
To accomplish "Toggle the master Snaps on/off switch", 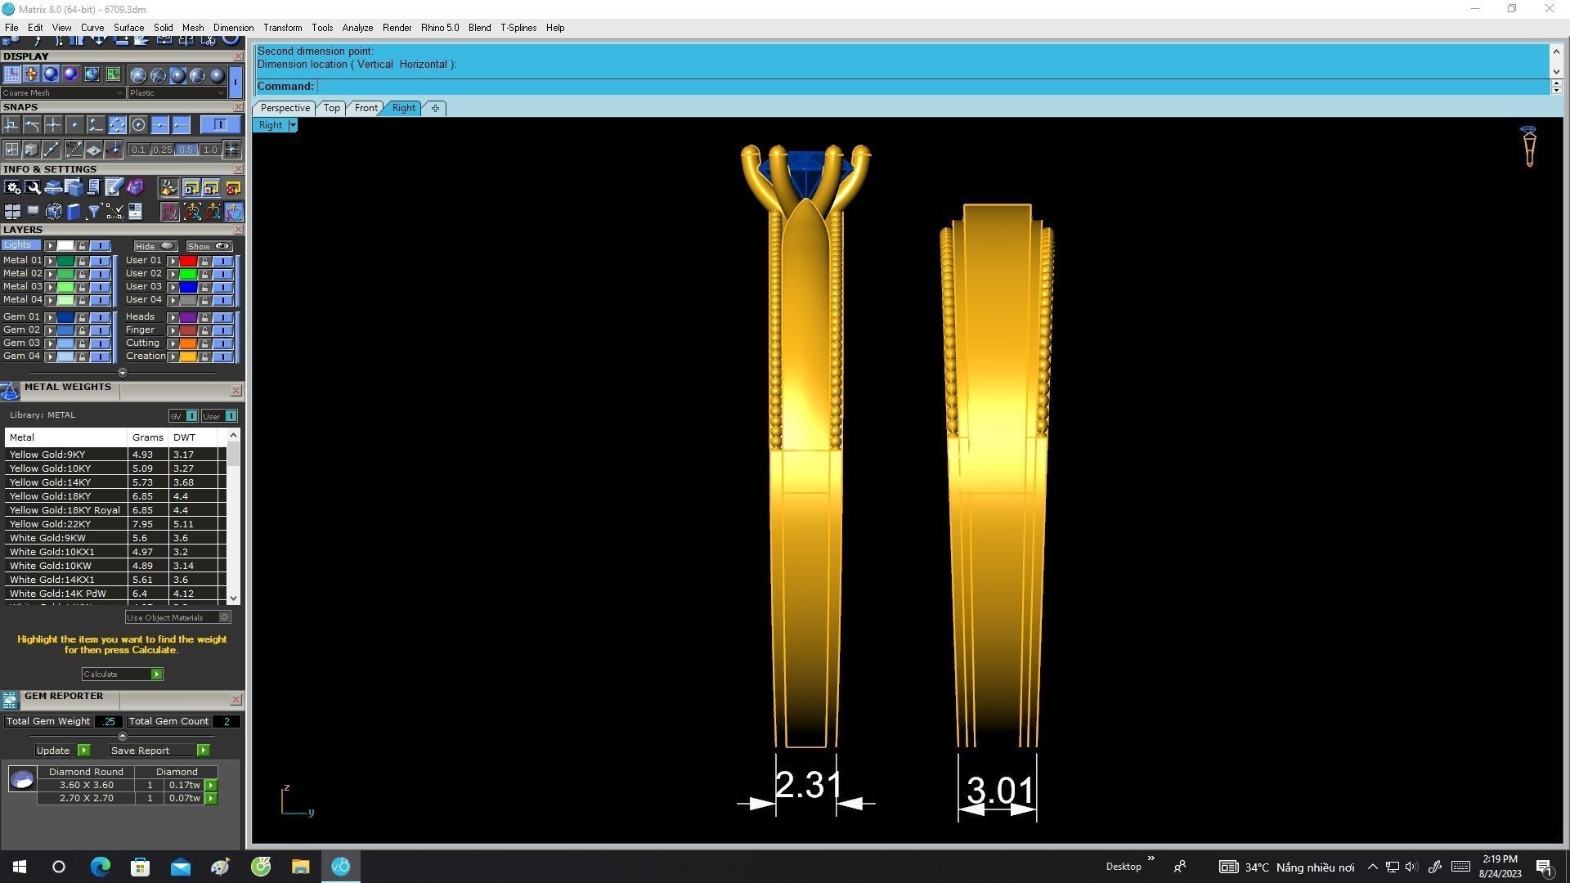I will [x=220, y=125].
